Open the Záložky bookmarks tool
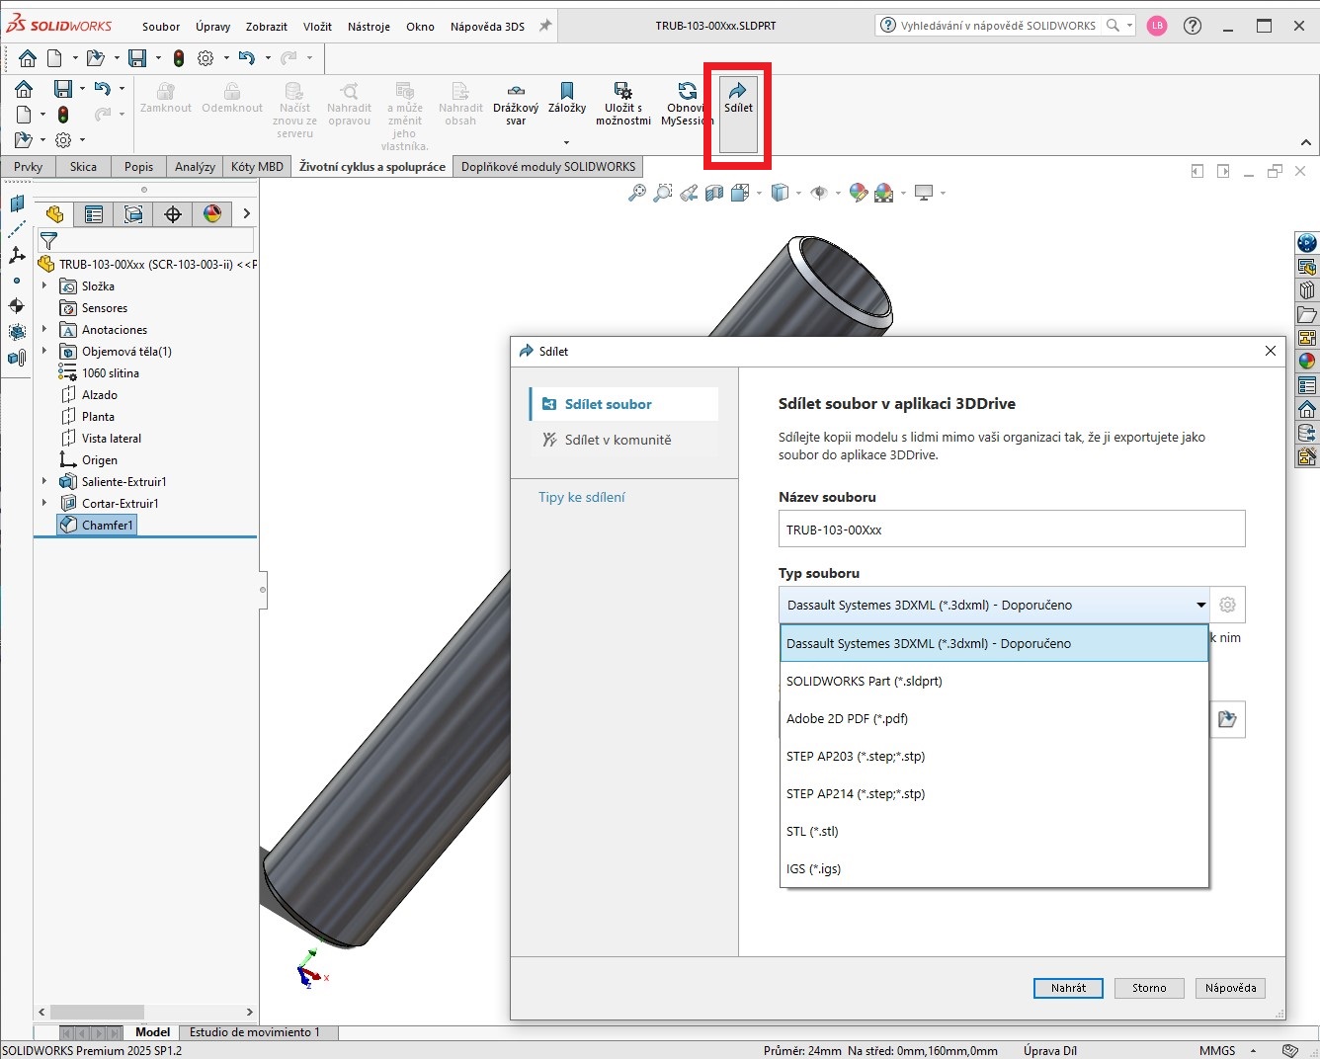 [567, 91]
